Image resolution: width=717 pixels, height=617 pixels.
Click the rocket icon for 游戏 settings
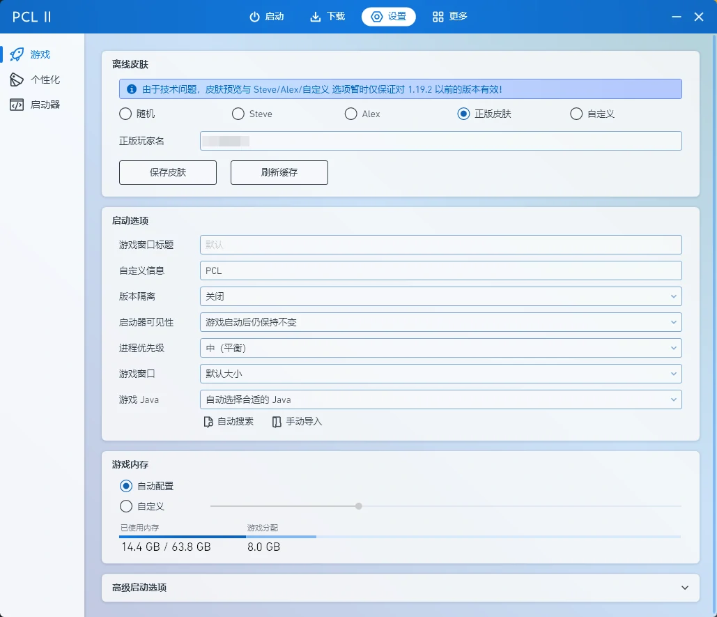pos(17,54)
